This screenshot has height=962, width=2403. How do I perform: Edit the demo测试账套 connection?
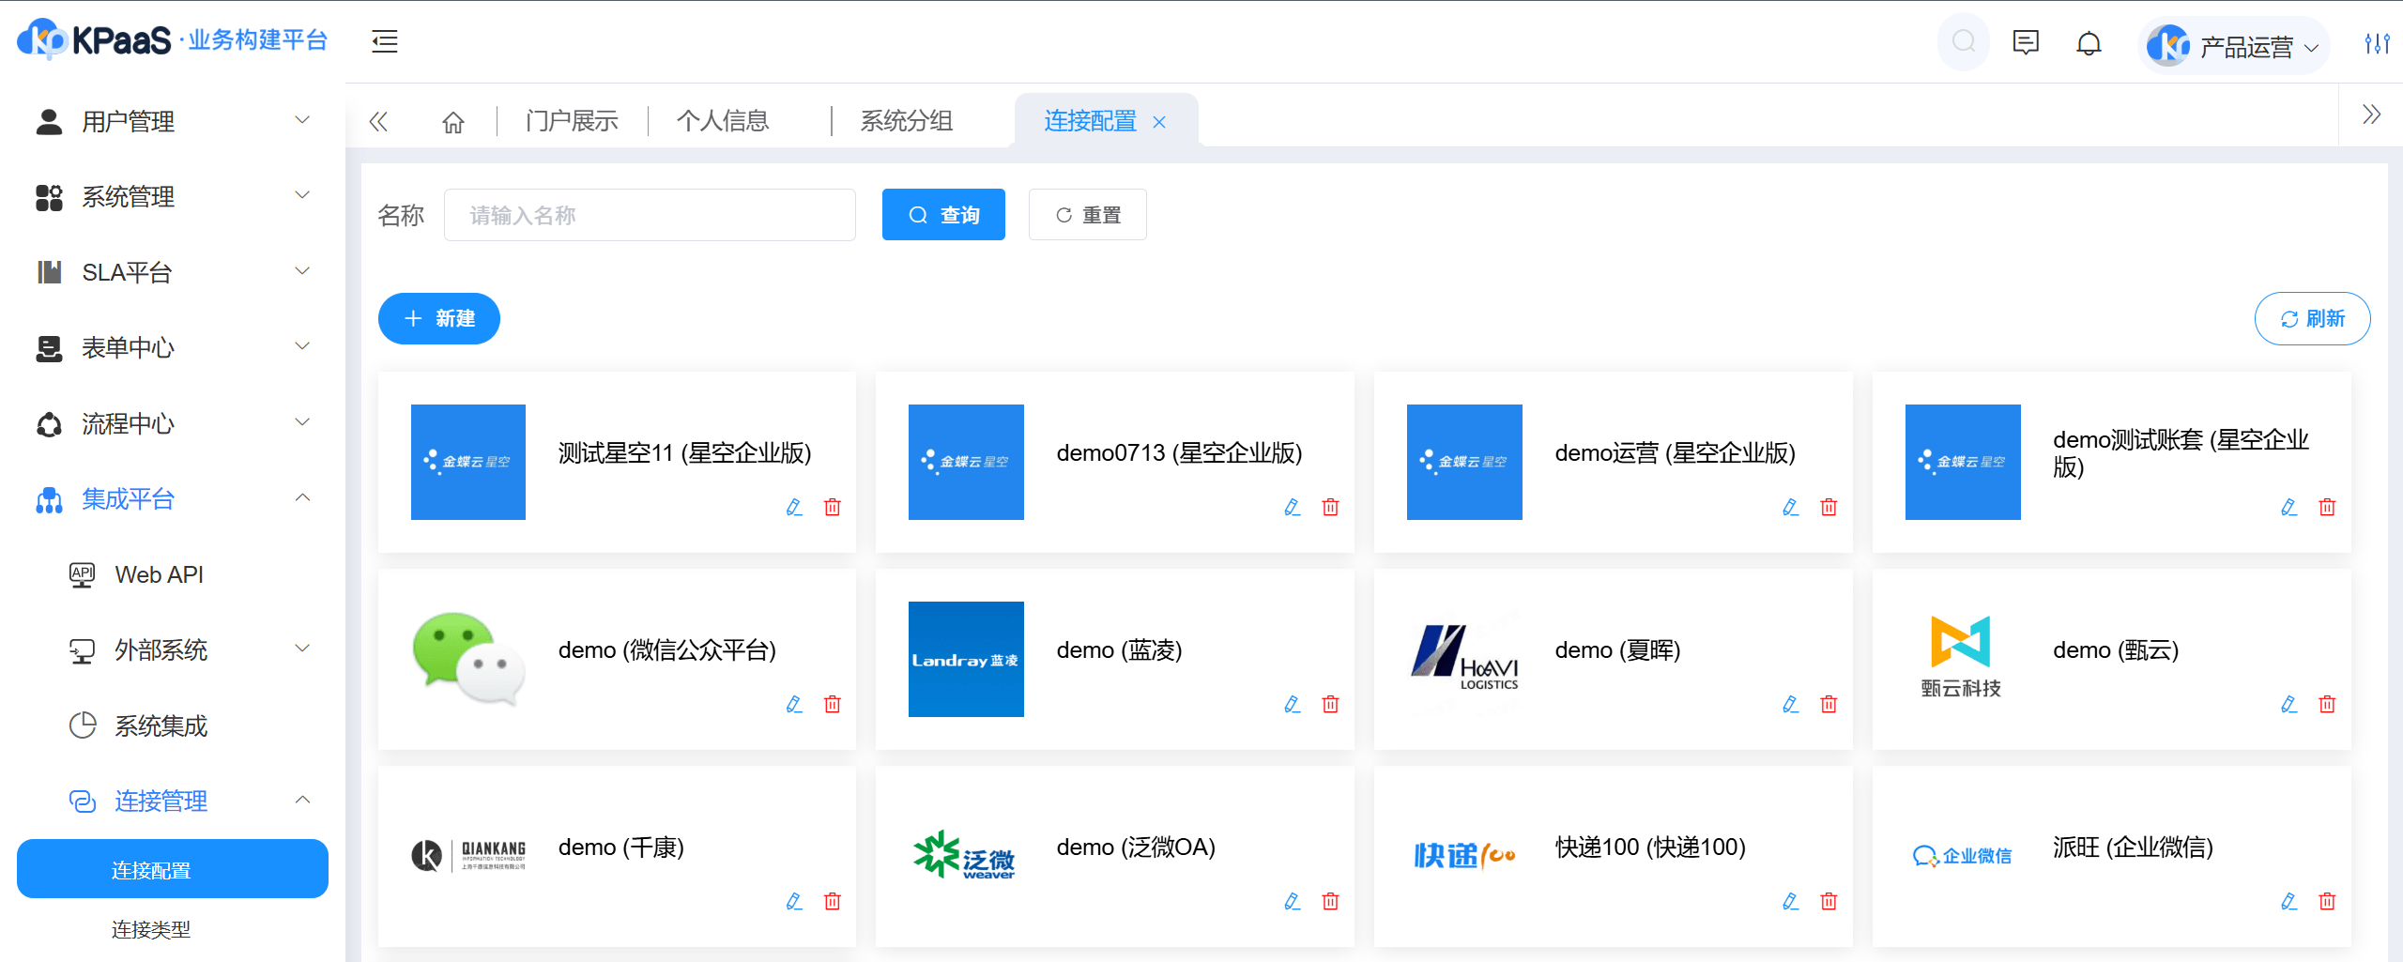[2289, 507]
